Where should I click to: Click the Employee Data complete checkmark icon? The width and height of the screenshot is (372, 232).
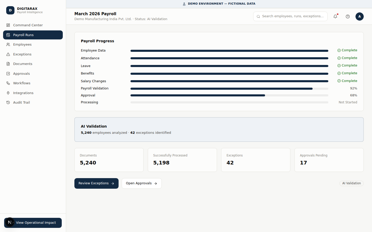[x=339, y=51]
